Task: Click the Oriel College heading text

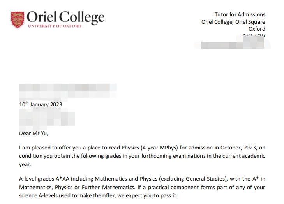Action: 65,18
